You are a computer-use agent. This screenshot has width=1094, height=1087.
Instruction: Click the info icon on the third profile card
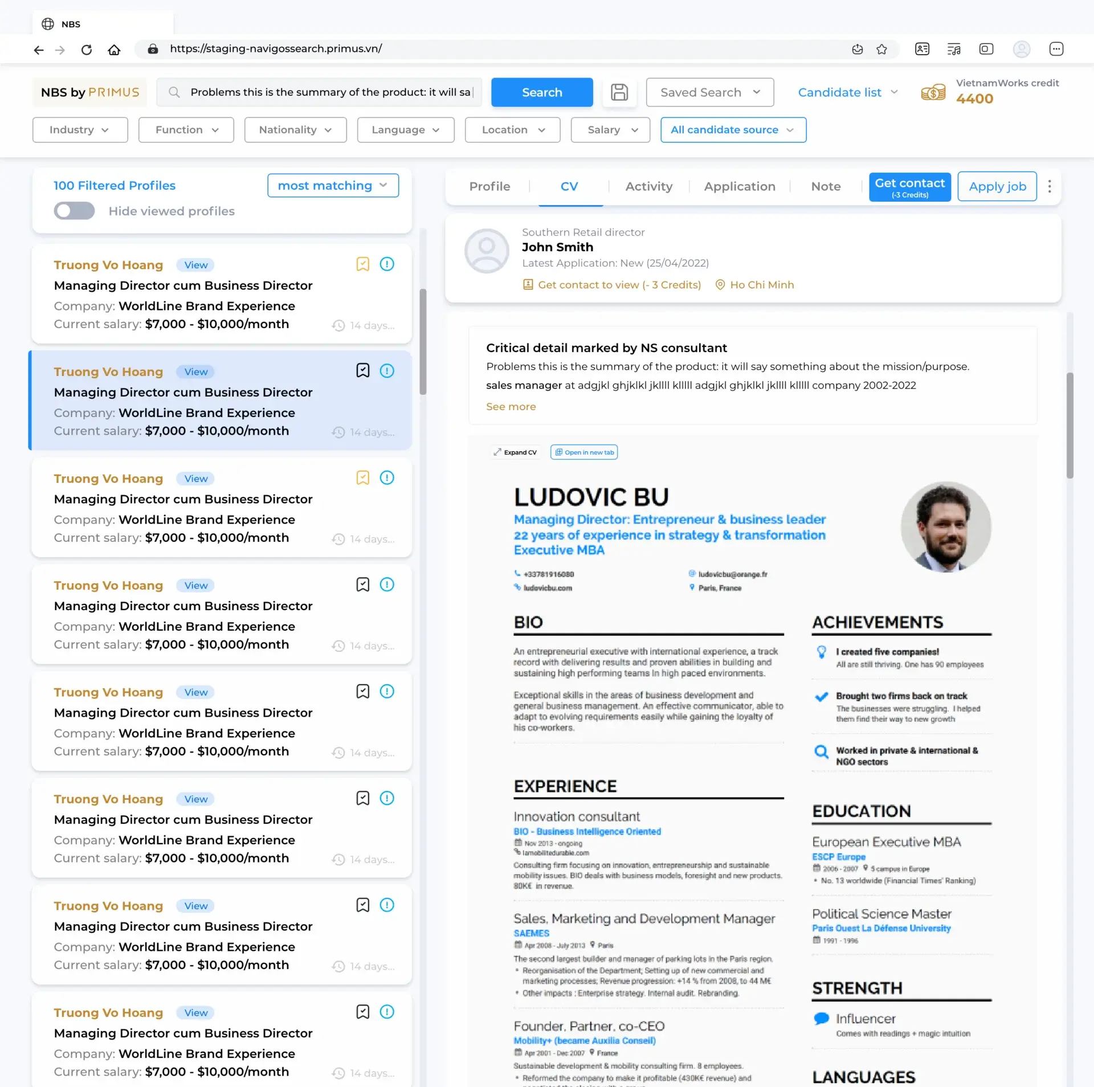point(387,478)
